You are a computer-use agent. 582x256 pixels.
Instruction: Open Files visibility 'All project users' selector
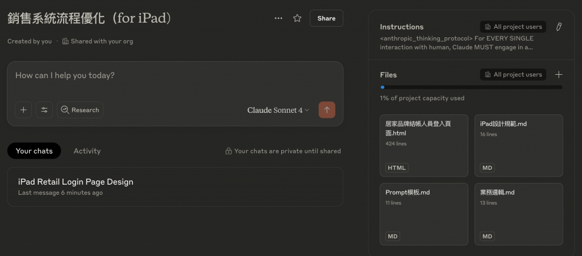[513, 75]
